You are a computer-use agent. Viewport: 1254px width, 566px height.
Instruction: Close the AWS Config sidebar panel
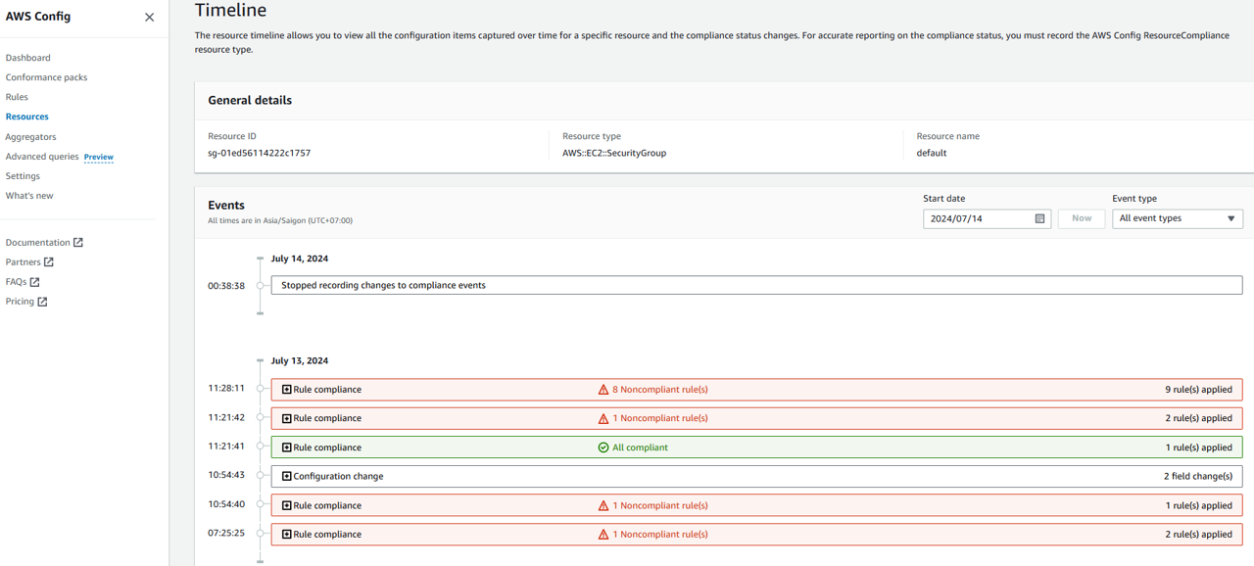(149, 17)
